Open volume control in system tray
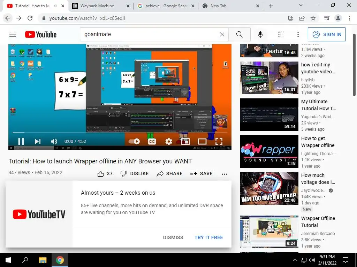 click(x=312, y=260)
